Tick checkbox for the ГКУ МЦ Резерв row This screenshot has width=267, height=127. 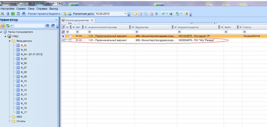(x=70, y=41)
